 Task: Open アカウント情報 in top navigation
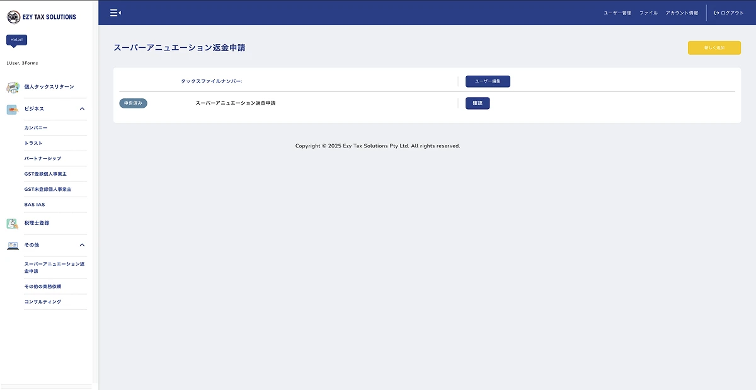click(682, 13)
